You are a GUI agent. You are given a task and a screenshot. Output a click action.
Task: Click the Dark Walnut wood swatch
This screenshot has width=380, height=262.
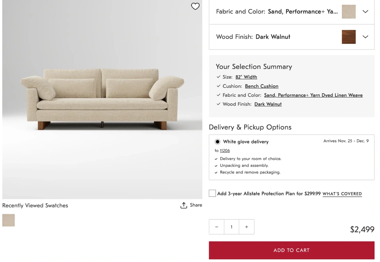349,37
